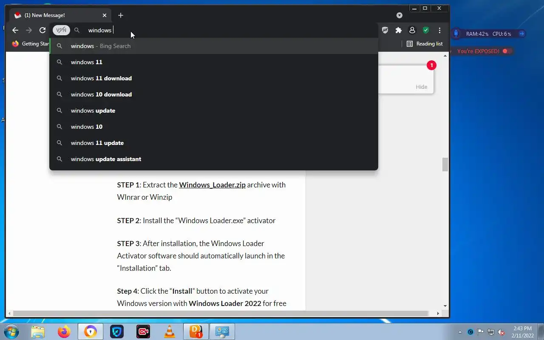Select 'windows - Bing Search' suggestion
This screenshot has height=340, width=544.
pos(214,46)
